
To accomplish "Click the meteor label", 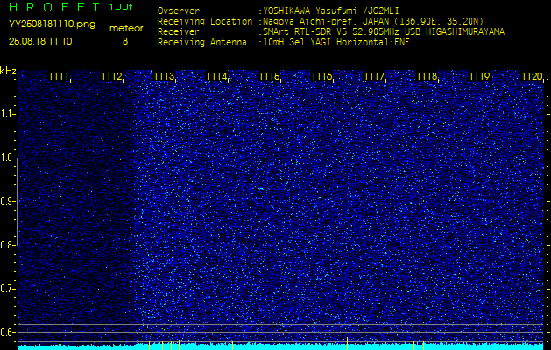I will point(126,29).
